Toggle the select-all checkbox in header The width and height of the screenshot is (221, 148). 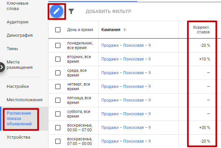tap(58, 30)
